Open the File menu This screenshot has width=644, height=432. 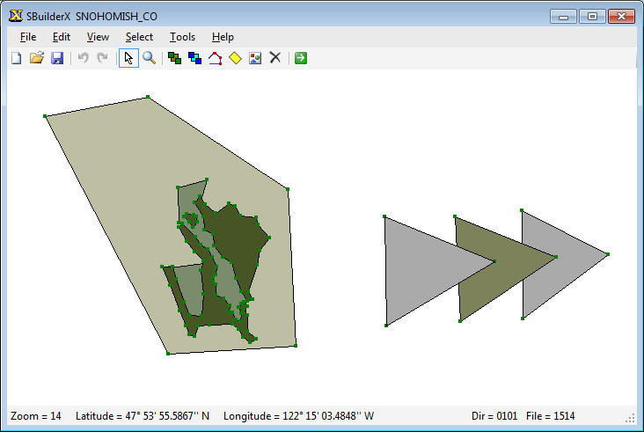(28, 37)
